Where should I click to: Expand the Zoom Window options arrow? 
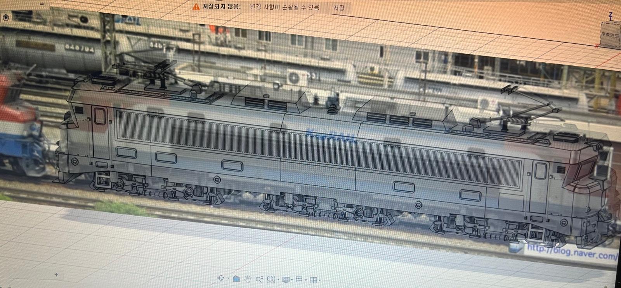278,279
